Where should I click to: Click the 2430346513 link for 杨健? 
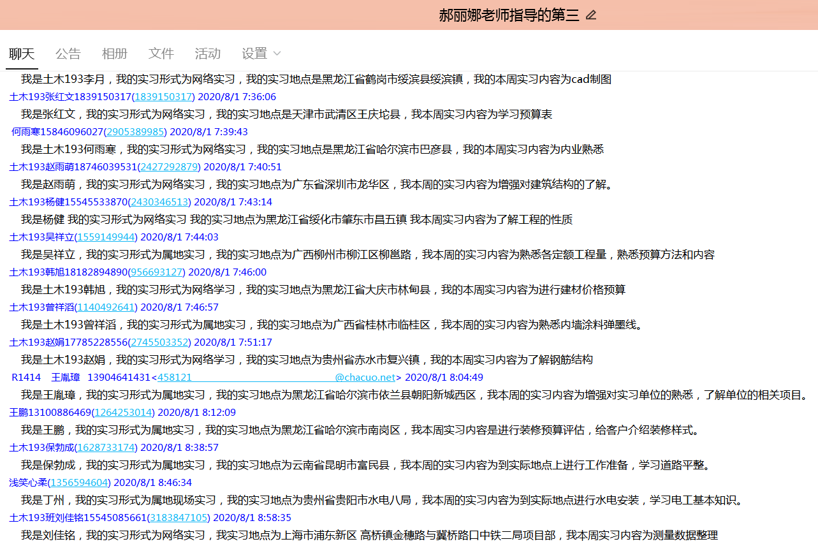point(159,202)
